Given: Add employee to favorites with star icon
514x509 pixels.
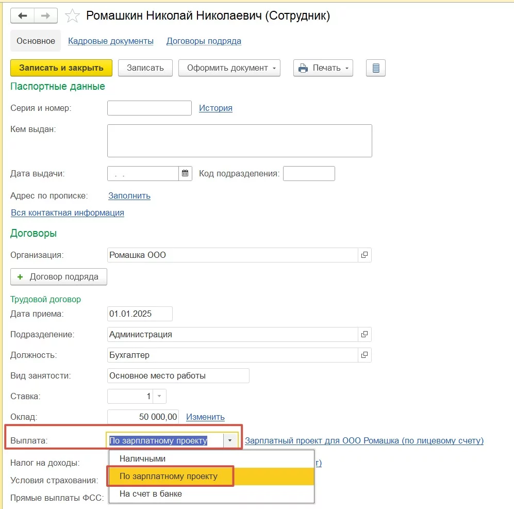Looking at the screenshot, I should (72, 17).
